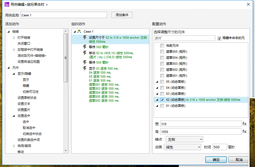Cancel with 取消 button
This screenshot has height=167, width=255.
[x=239, y=160]
